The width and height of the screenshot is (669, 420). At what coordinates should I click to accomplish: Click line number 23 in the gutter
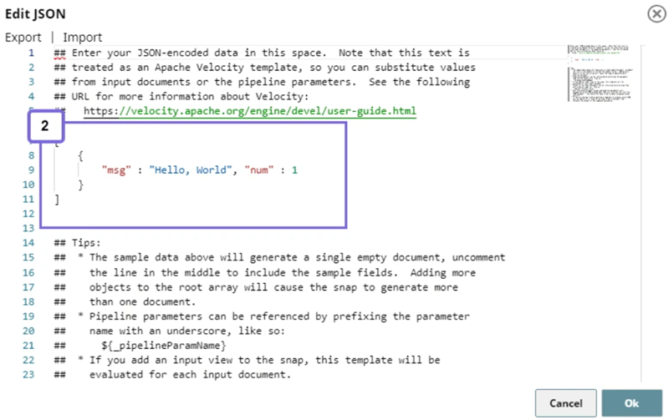(x=28, y=375)
